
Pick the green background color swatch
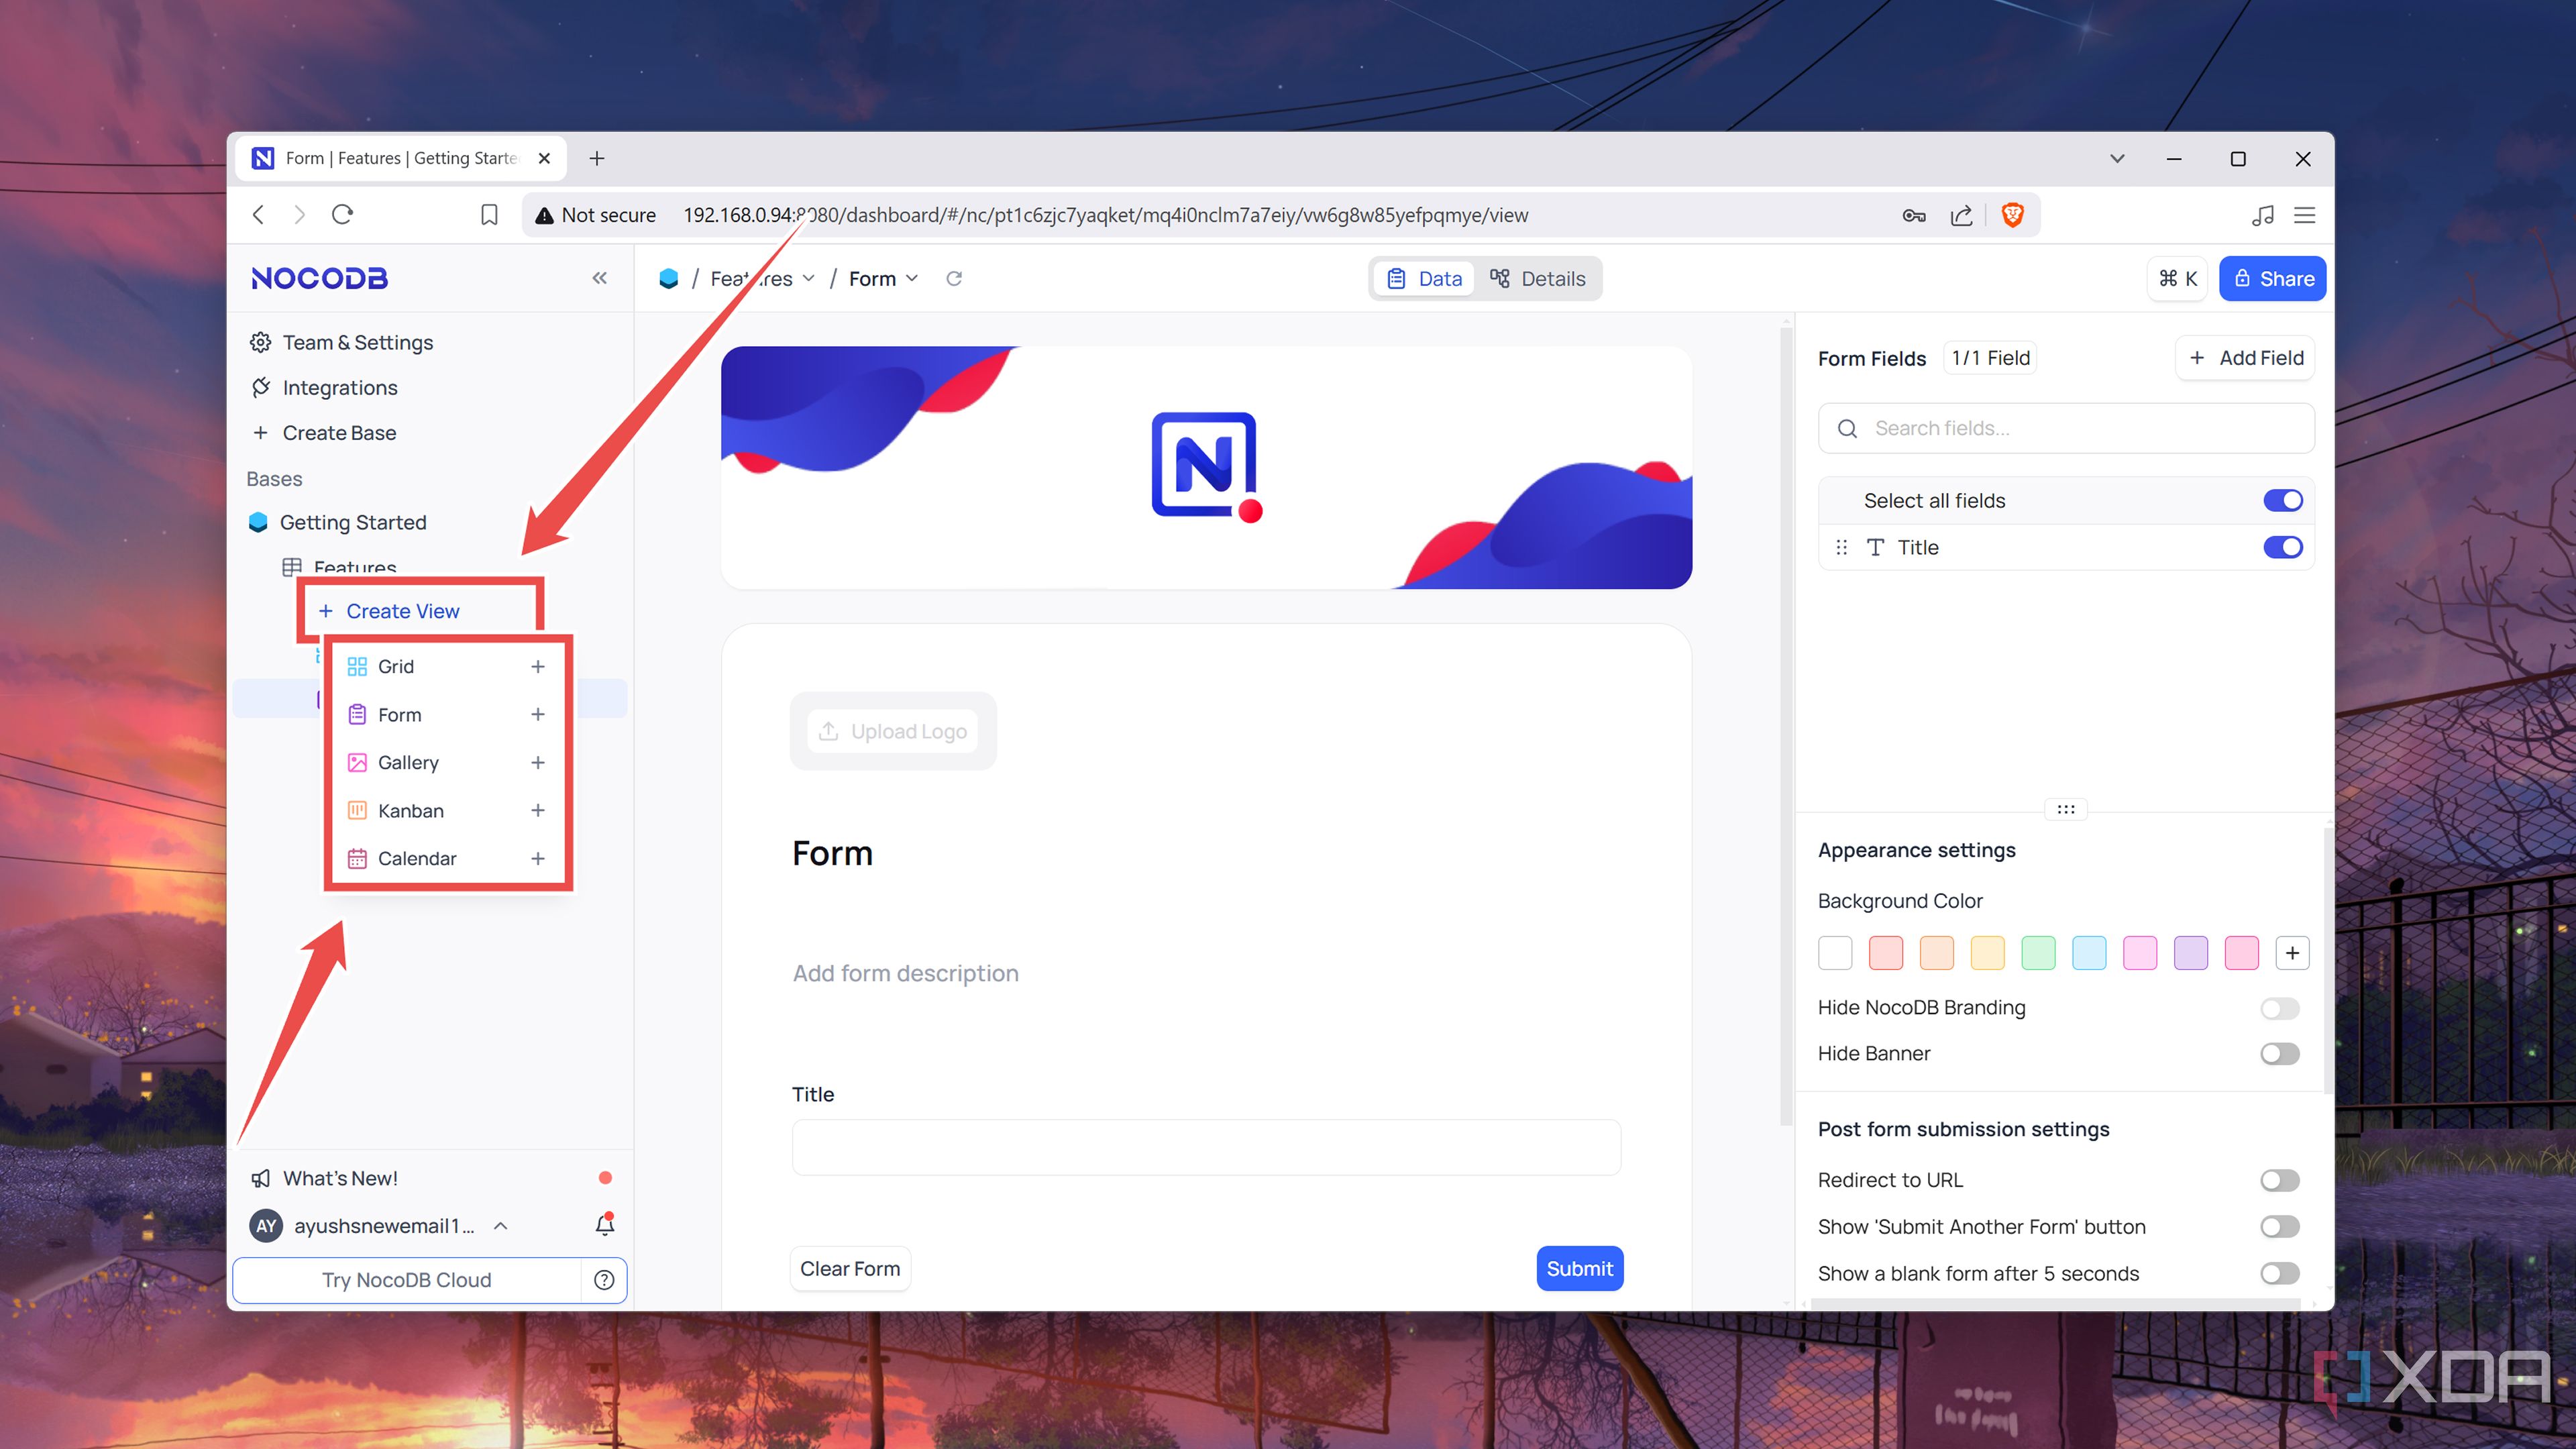(2038, 952)
